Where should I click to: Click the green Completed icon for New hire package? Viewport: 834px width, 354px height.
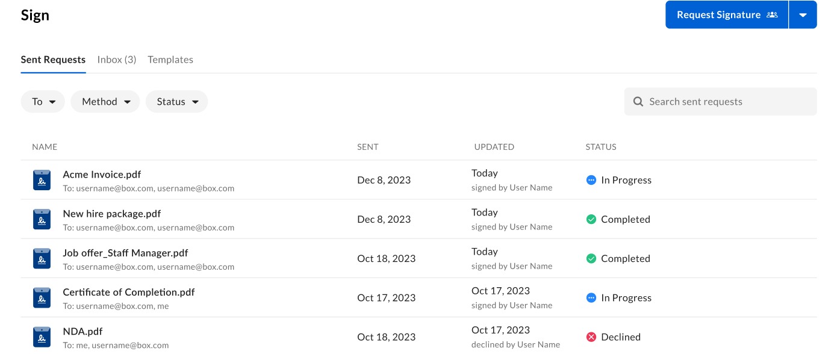[x=591, y=219]
